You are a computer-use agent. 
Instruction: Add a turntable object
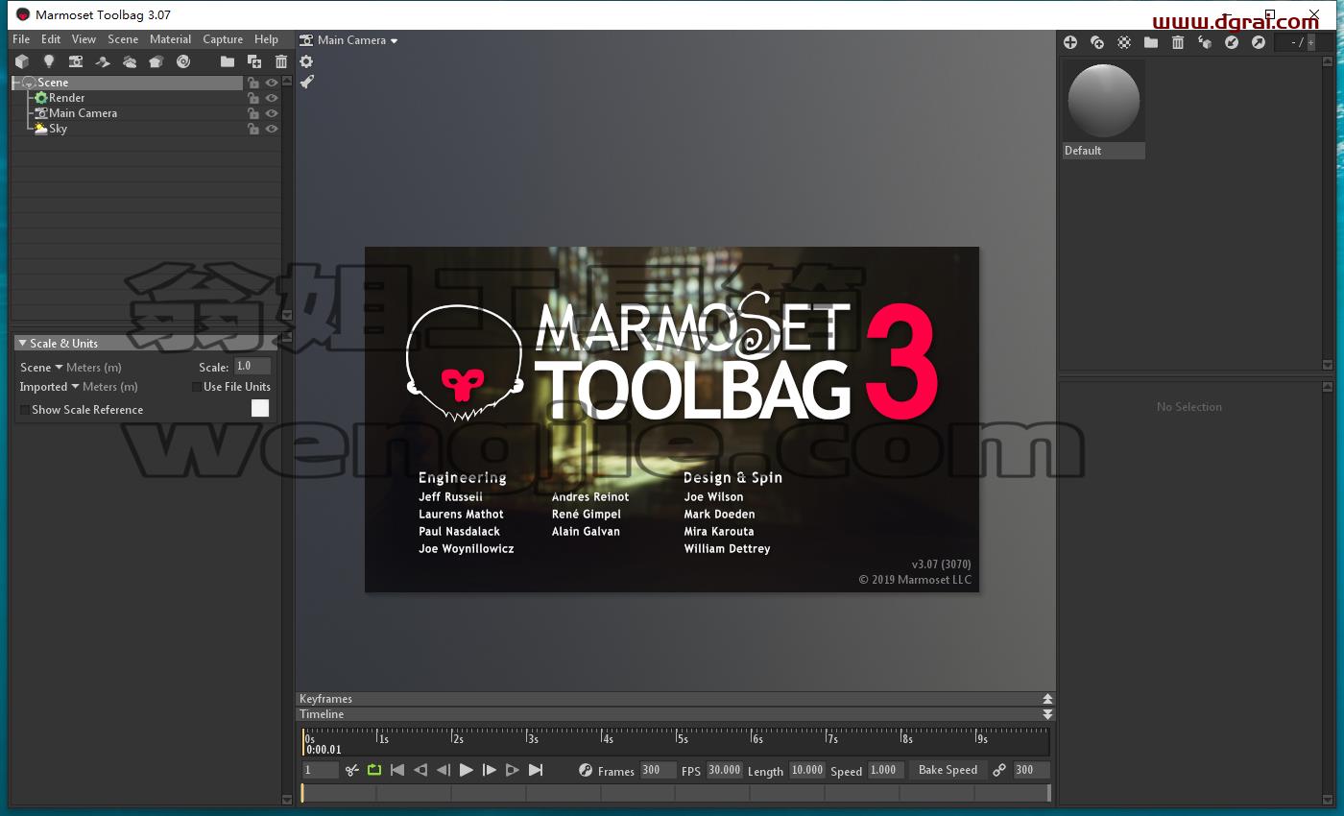183,61
